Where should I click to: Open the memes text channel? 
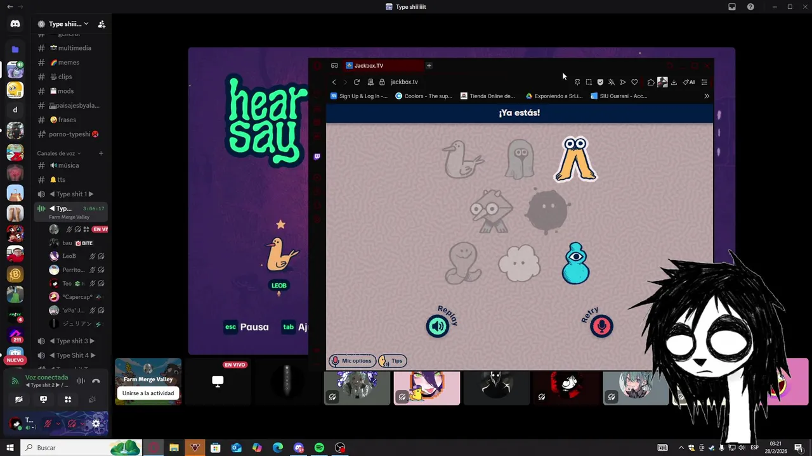click(x=71, y=62)
